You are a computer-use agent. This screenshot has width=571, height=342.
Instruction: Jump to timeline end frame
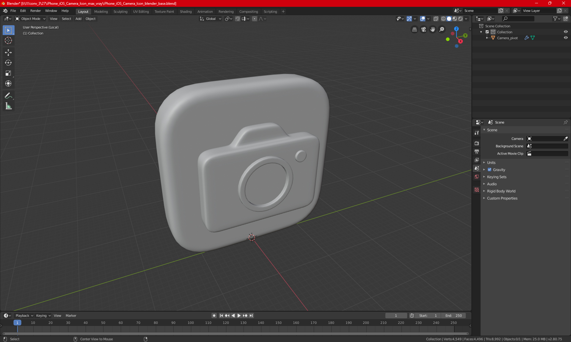251,316
